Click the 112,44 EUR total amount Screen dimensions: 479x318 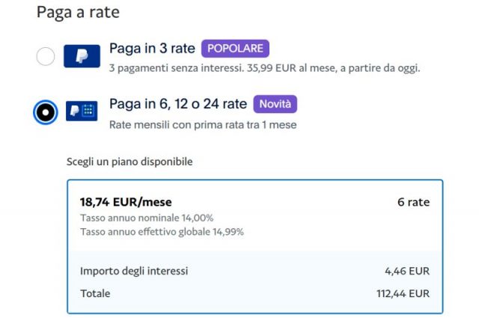tap(403, 293)
